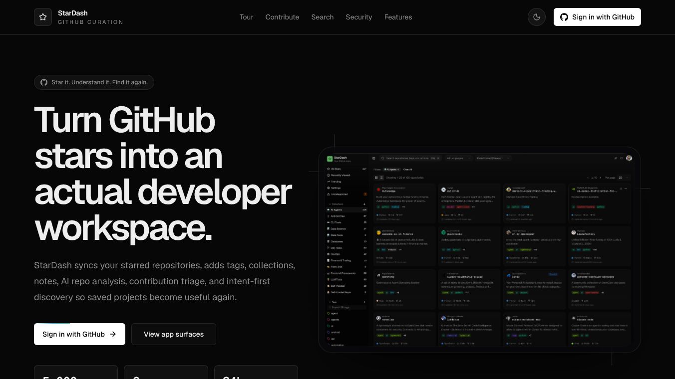Go to the Contribute section
The height and width of the screenshot is (379, 675).
(x=282, y=17)
